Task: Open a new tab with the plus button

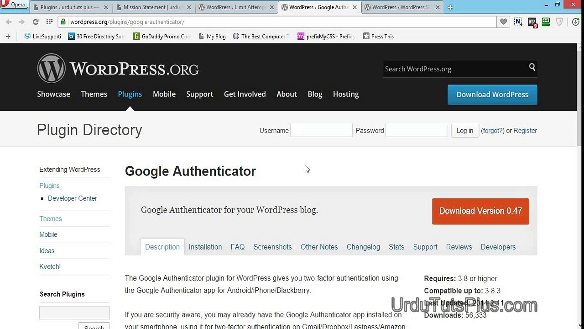Action: click(450, 7)
